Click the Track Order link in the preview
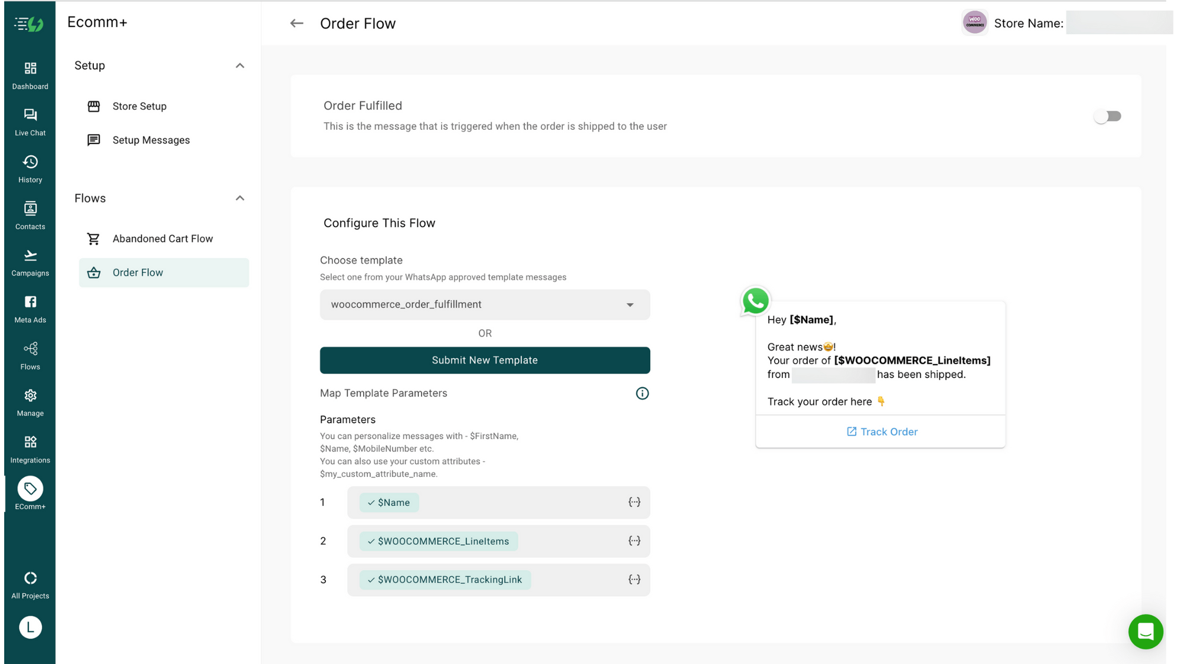The height and width of the screenshot is (664, 1181). (x=882, y=431)
